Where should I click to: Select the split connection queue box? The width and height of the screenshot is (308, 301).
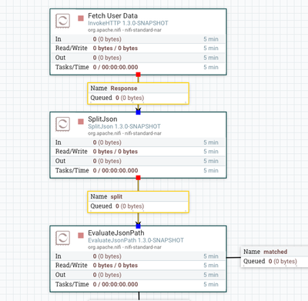click(138, 202)
